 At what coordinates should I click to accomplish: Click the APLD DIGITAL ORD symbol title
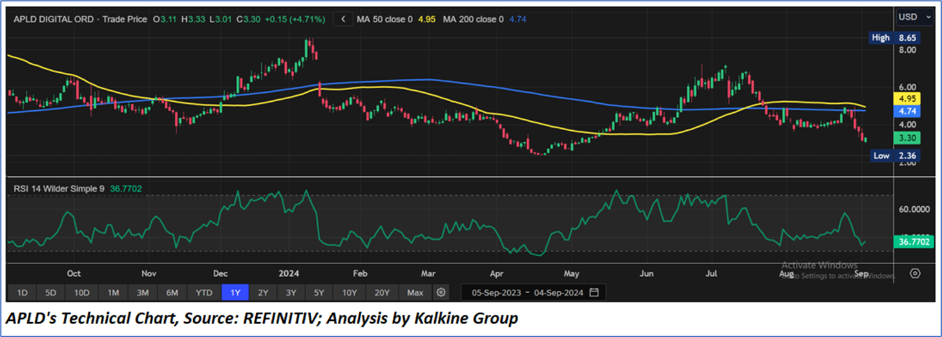coord(55,19)
